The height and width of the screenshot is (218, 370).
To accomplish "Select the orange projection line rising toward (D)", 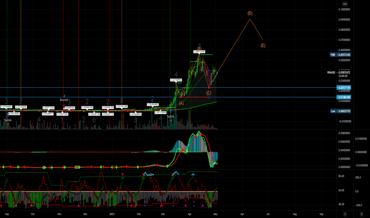I will pyautogui.click(x=233, y=46).
